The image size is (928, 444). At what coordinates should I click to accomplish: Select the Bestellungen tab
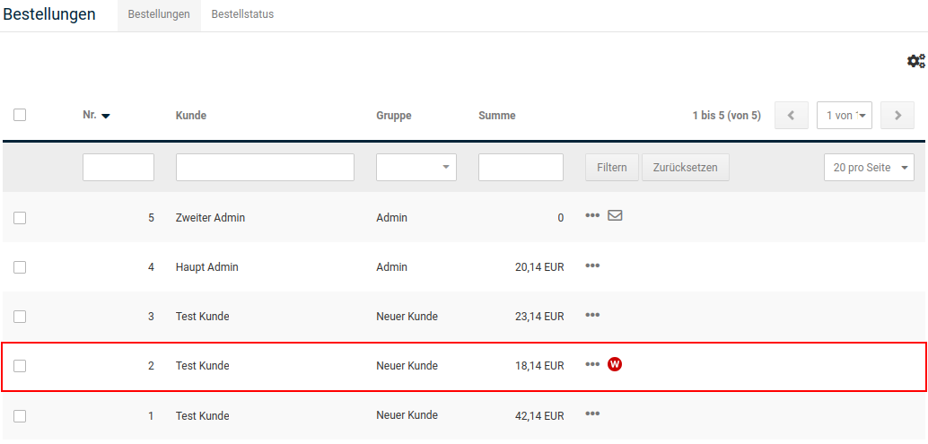coord(159,15)
